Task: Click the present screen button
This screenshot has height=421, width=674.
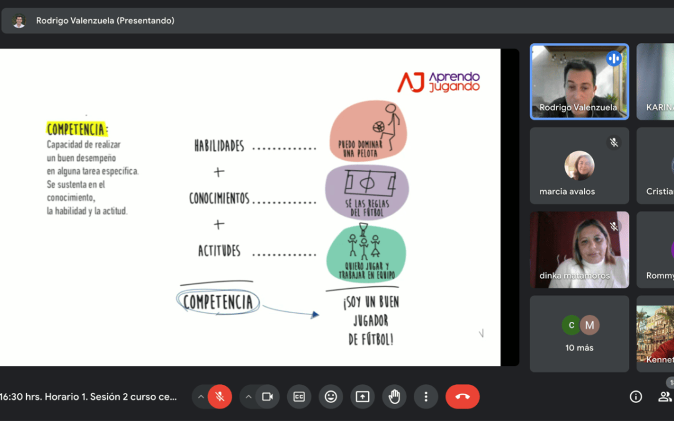Action: pos(363,397)
